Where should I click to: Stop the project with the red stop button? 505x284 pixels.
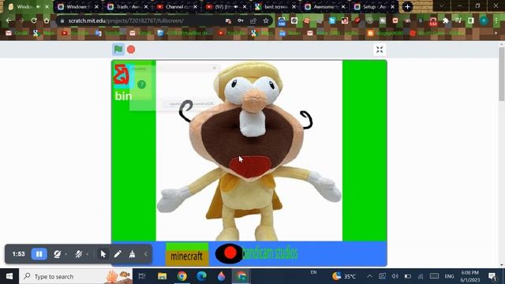(x=131, y=50)
